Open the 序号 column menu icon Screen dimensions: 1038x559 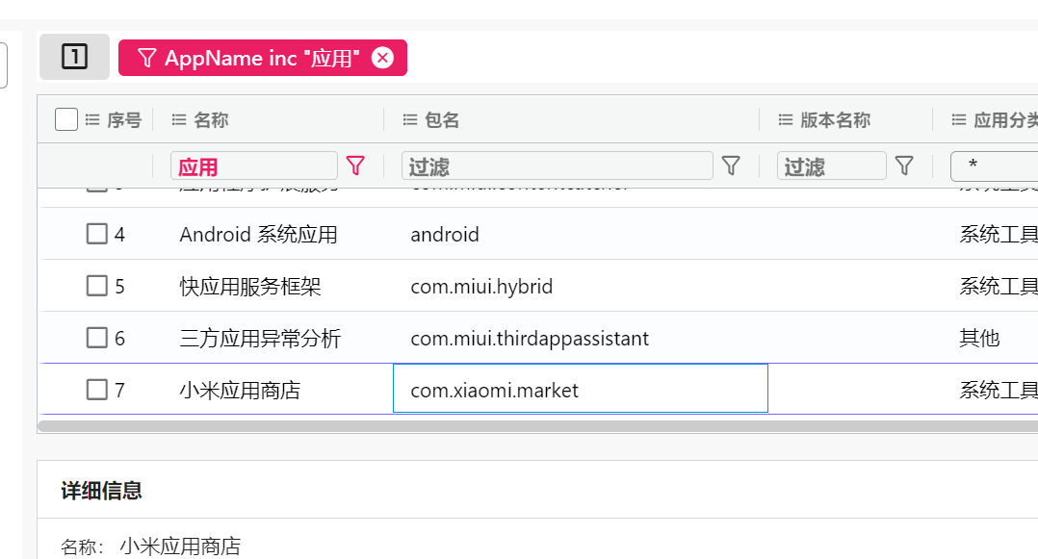pos(92,119)
